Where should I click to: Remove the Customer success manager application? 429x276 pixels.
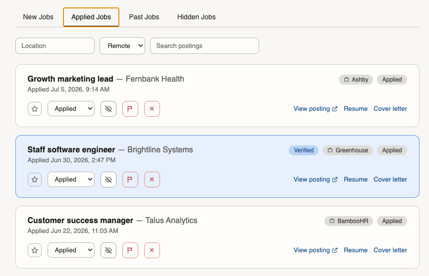point(152,250)
